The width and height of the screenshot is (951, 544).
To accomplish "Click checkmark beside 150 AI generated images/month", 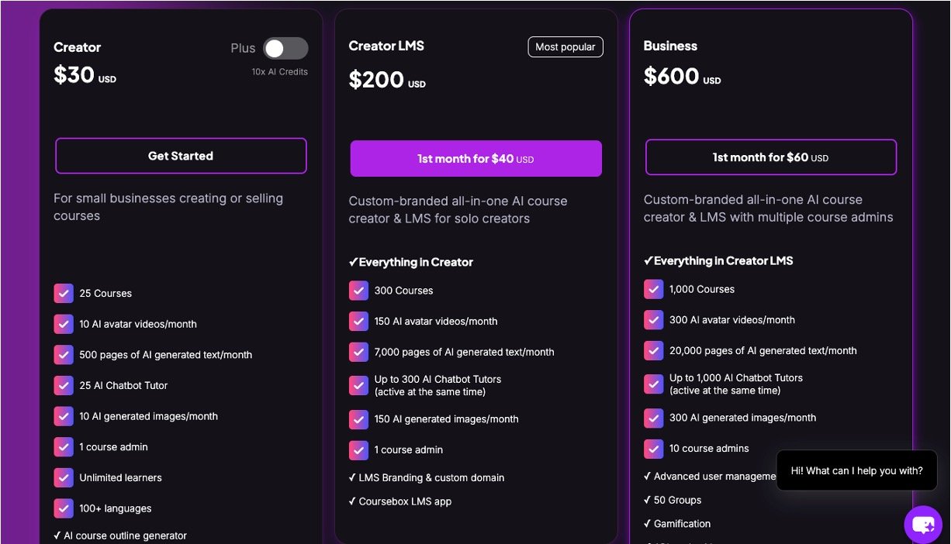I will (358, 419).
